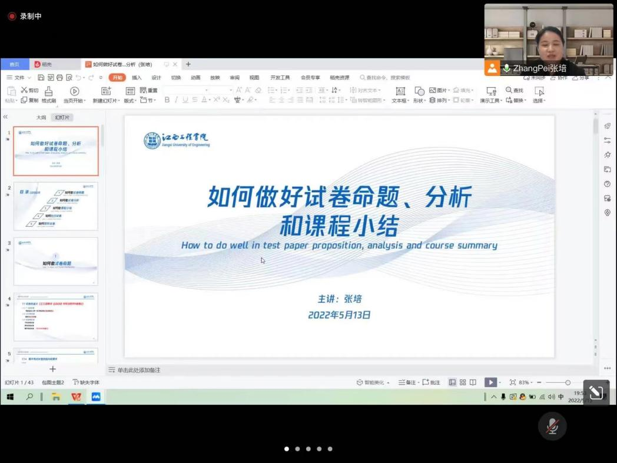617x463 pixels.
Task: Switch to slide sorter view in status bar
Action: (463, 382)
